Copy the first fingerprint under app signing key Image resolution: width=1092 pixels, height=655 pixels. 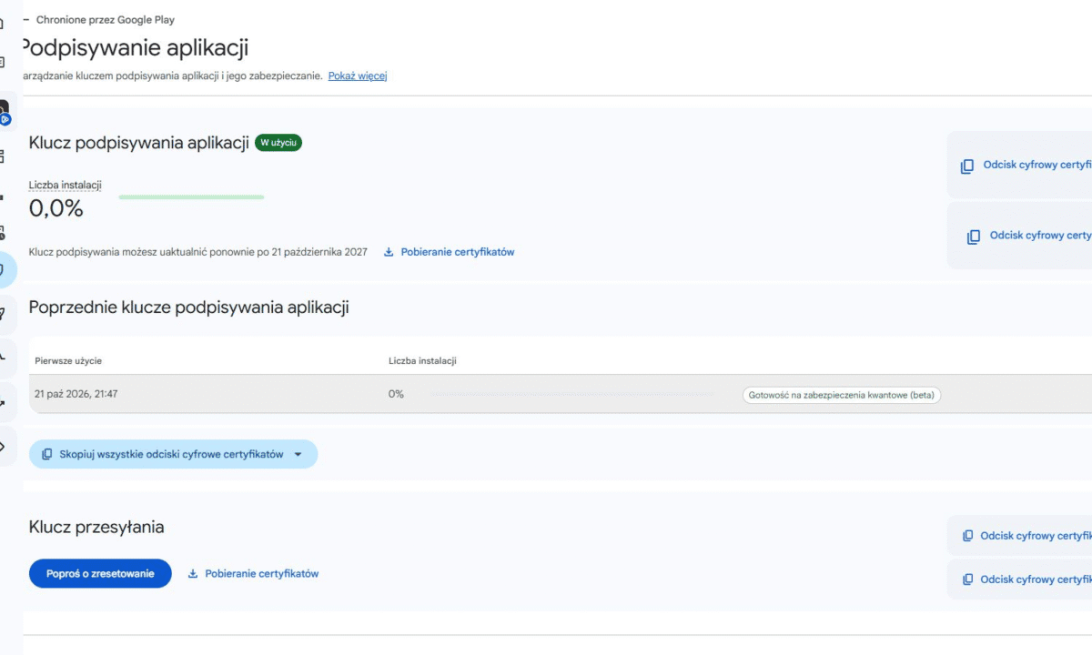click(x=1026, y=166)
